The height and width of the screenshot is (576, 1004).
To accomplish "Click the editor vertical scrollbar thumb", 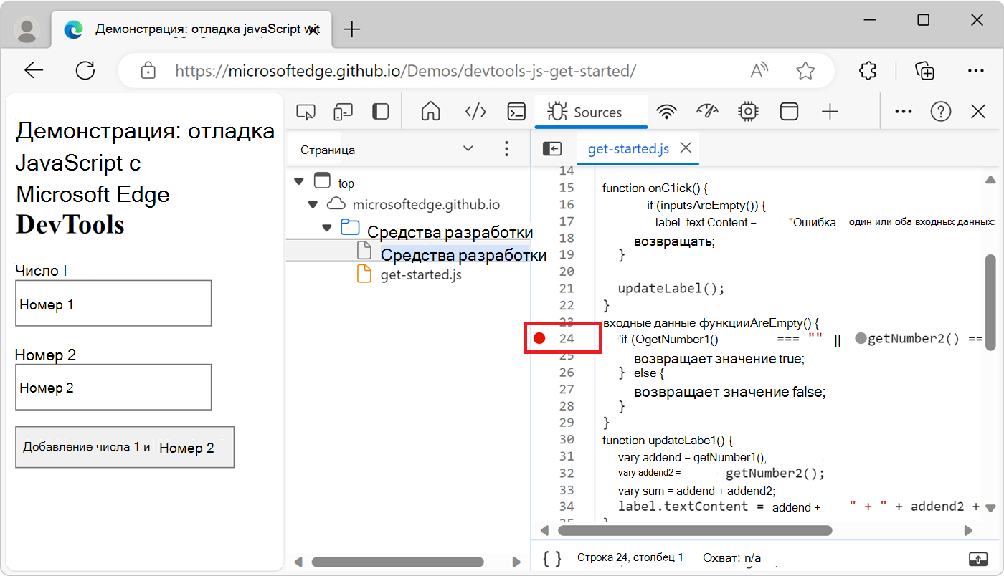I will coord(990,302).
